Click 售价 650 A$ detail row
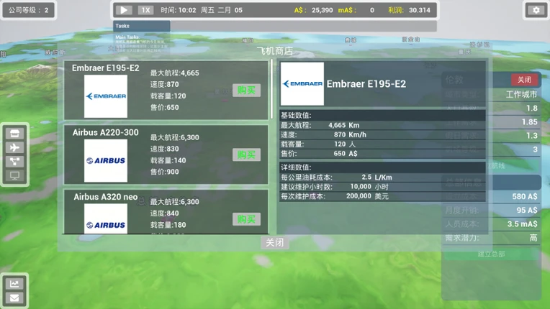Screen dimensions: 550x309 click(382, 153)
